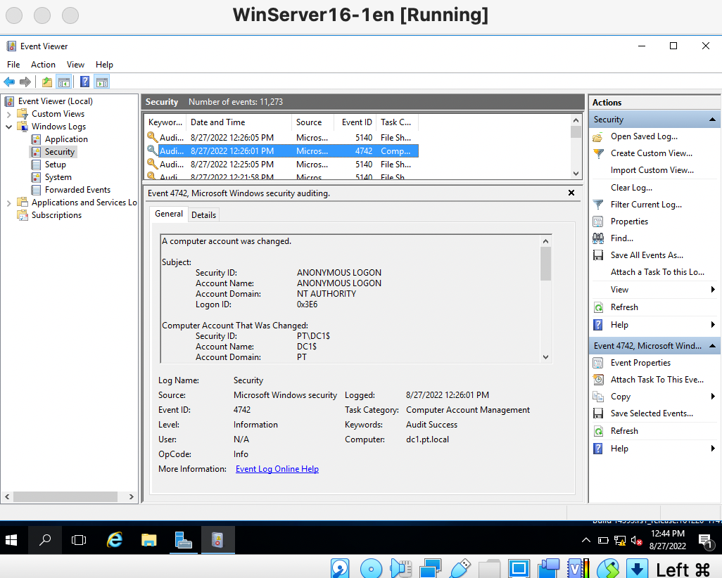Open the File menu
Screen dimensions: 722x578
coord(13,65)
